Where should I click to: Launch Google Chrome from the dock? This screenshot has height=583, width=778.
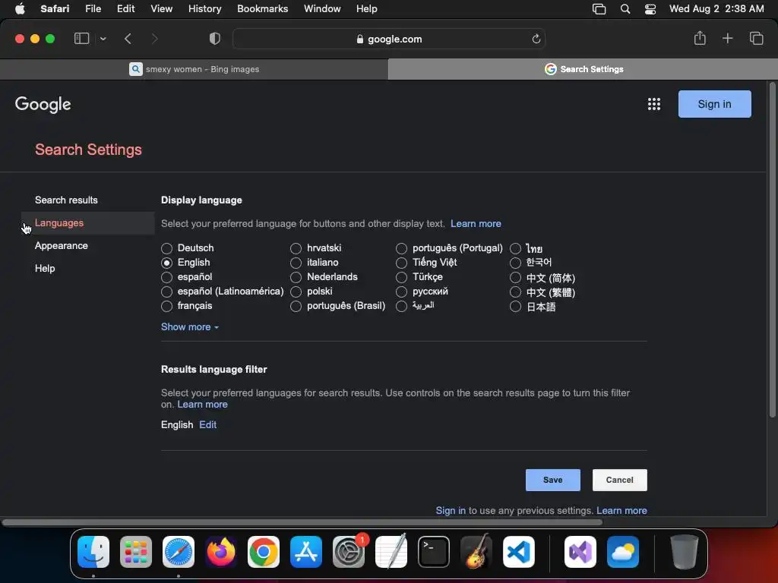coord(264,552)
